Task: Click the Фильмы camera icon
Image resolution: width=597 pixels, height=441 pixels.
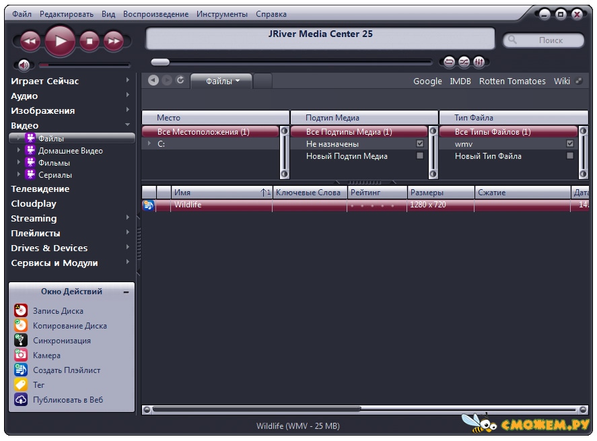Action: tap(30, 163)
